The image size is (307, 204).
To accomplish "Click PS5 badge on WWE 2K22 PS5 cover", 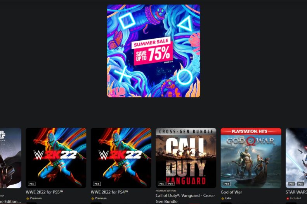I will [x=32, y=184].
